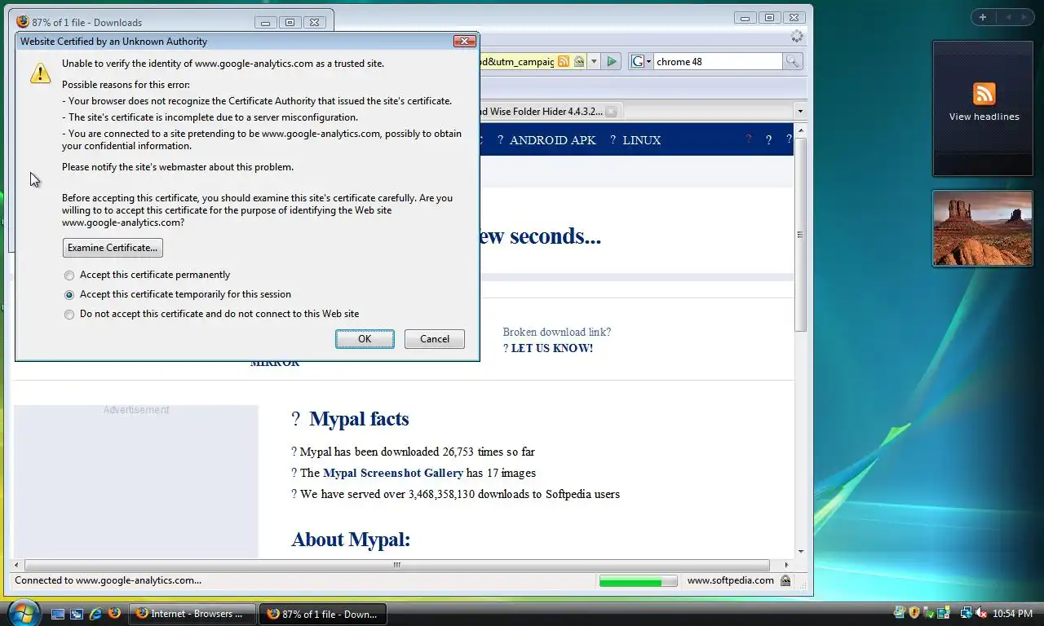1044x626 pixels.
Task: Open the Google search engine dropdown
Action: click(x=641, y=61)
